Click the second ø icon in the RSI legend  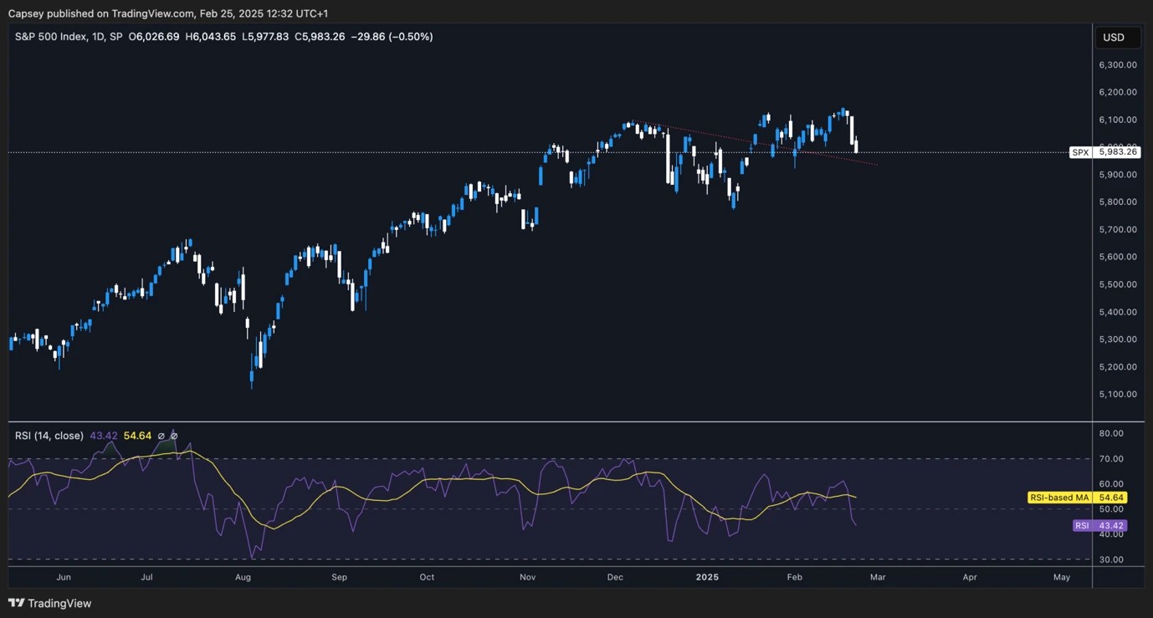coord(174,436)
